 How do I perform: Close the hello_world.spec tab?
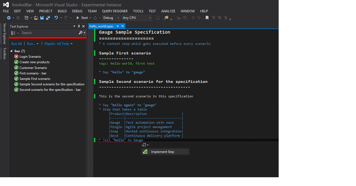[123, 26]
